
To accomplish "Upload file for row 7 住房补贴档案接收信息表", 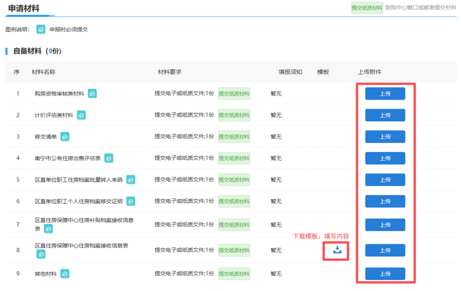I will (x=385, y=225).
